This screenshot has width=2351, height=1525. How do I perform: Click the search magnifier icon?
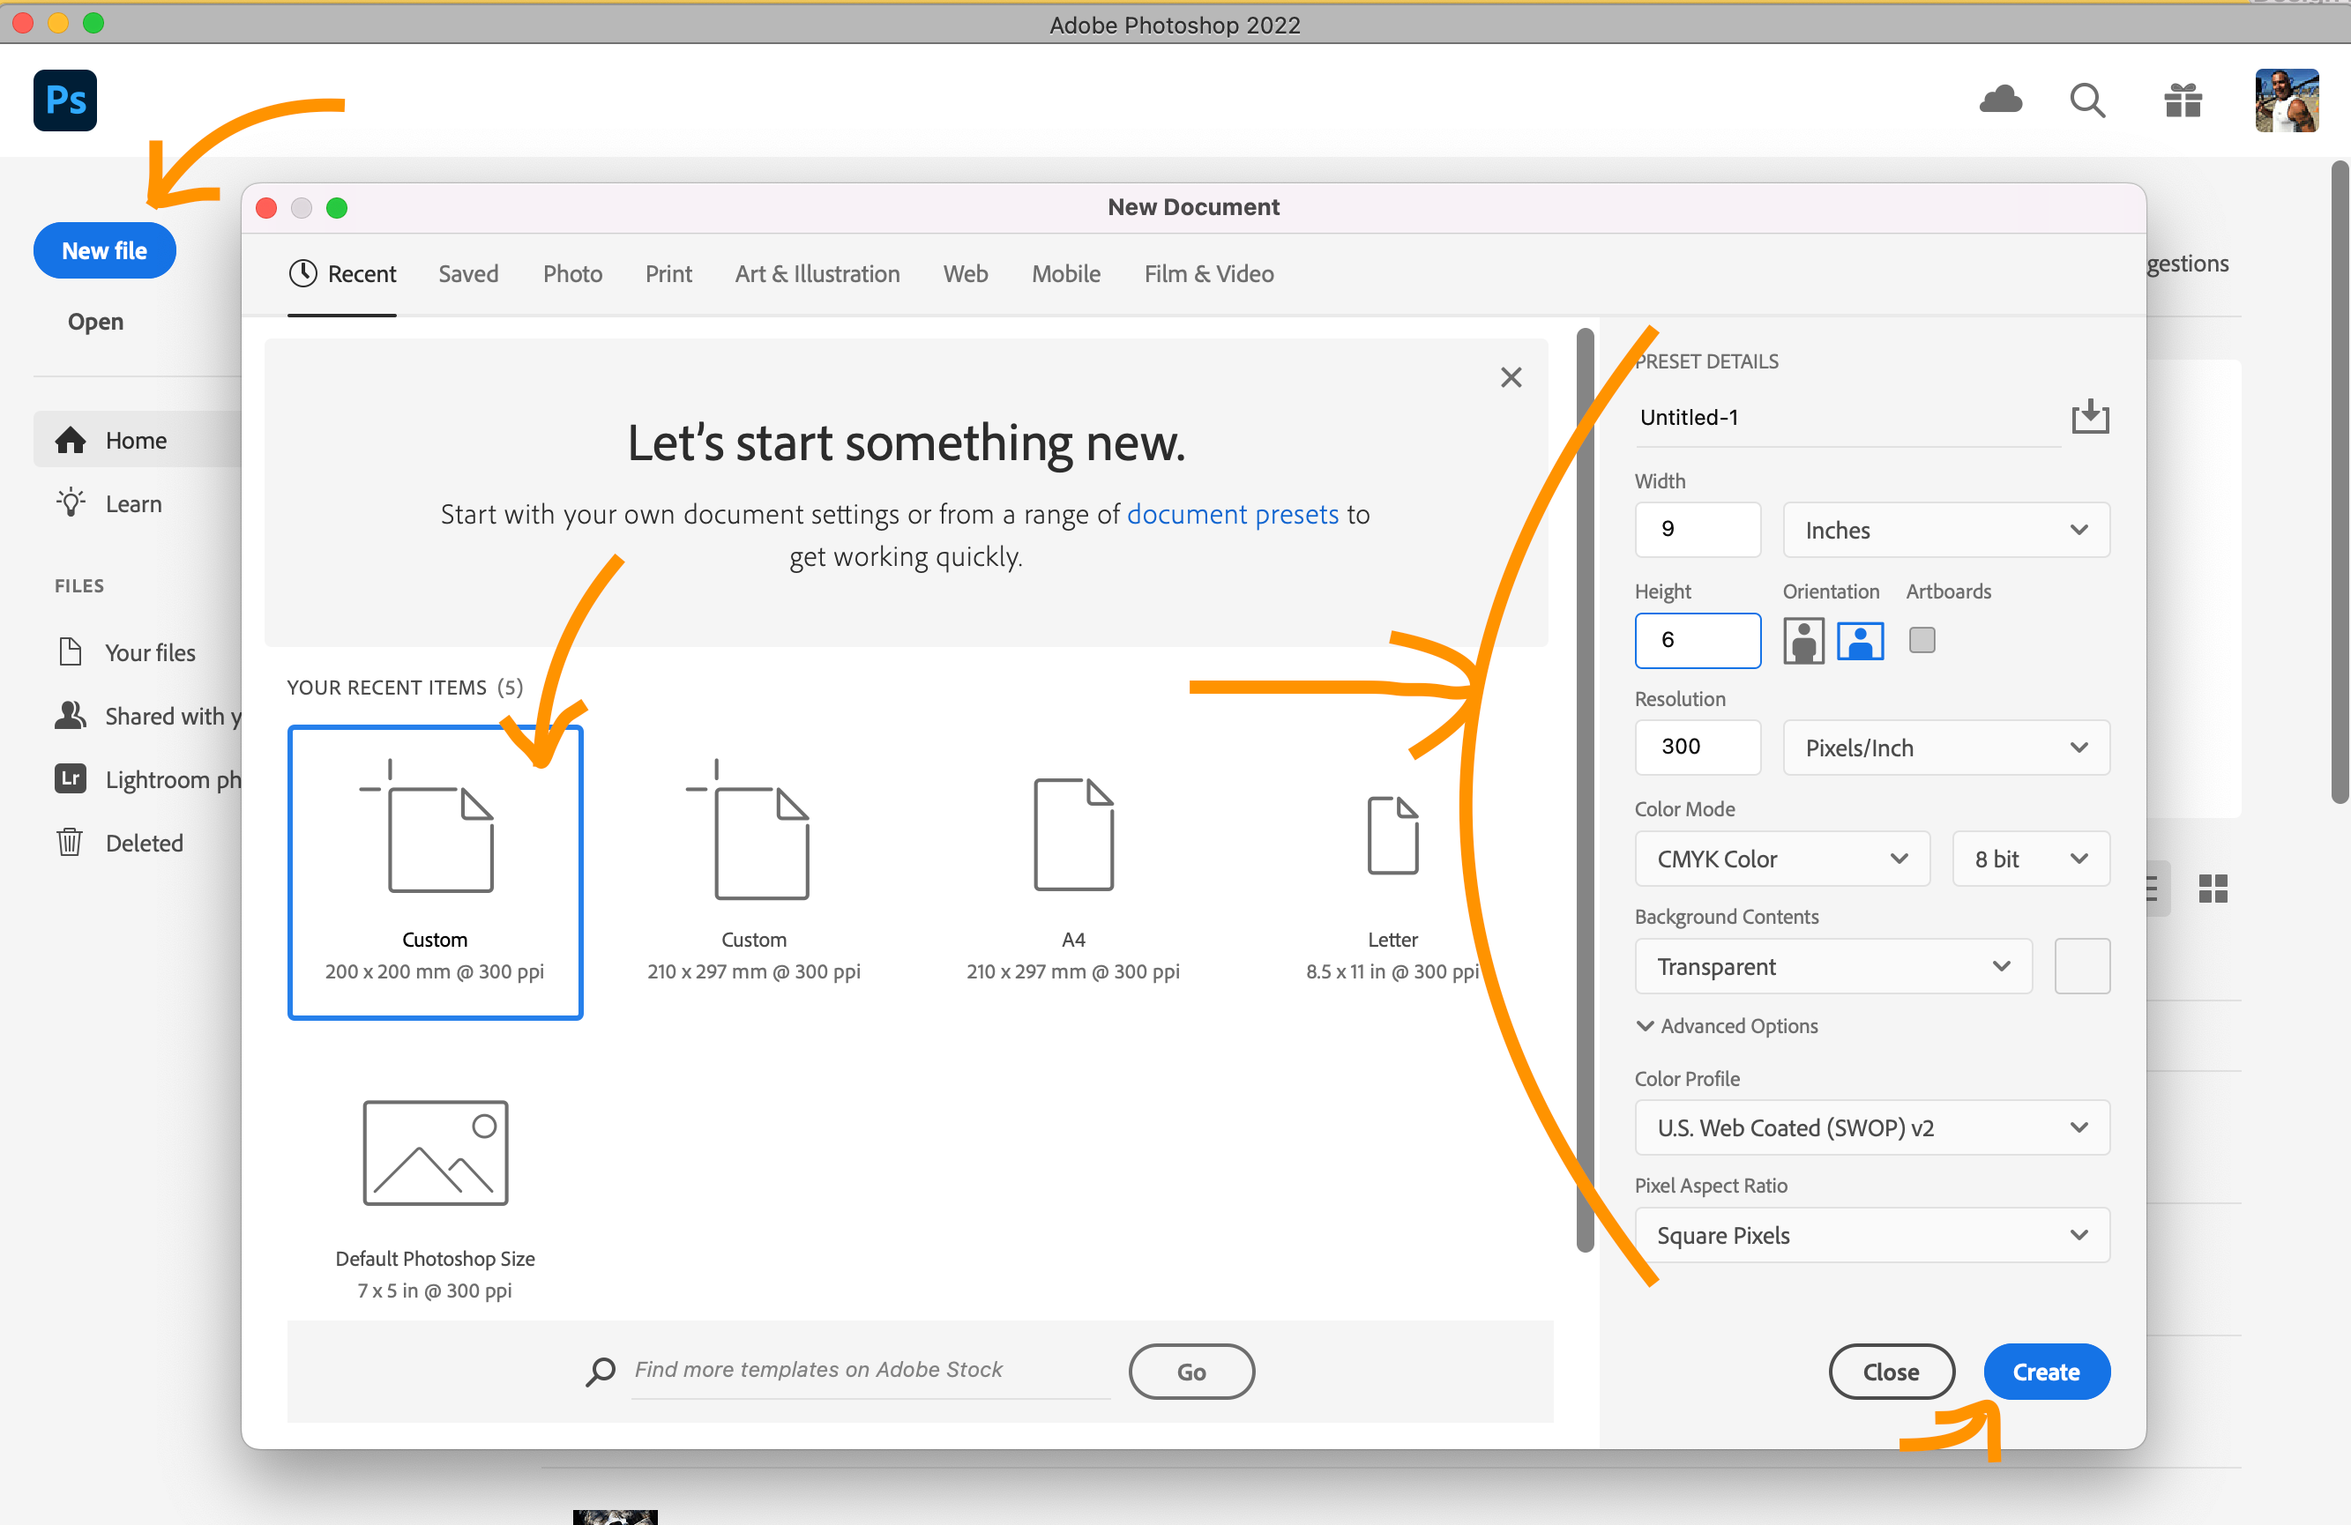point(2086,100)
